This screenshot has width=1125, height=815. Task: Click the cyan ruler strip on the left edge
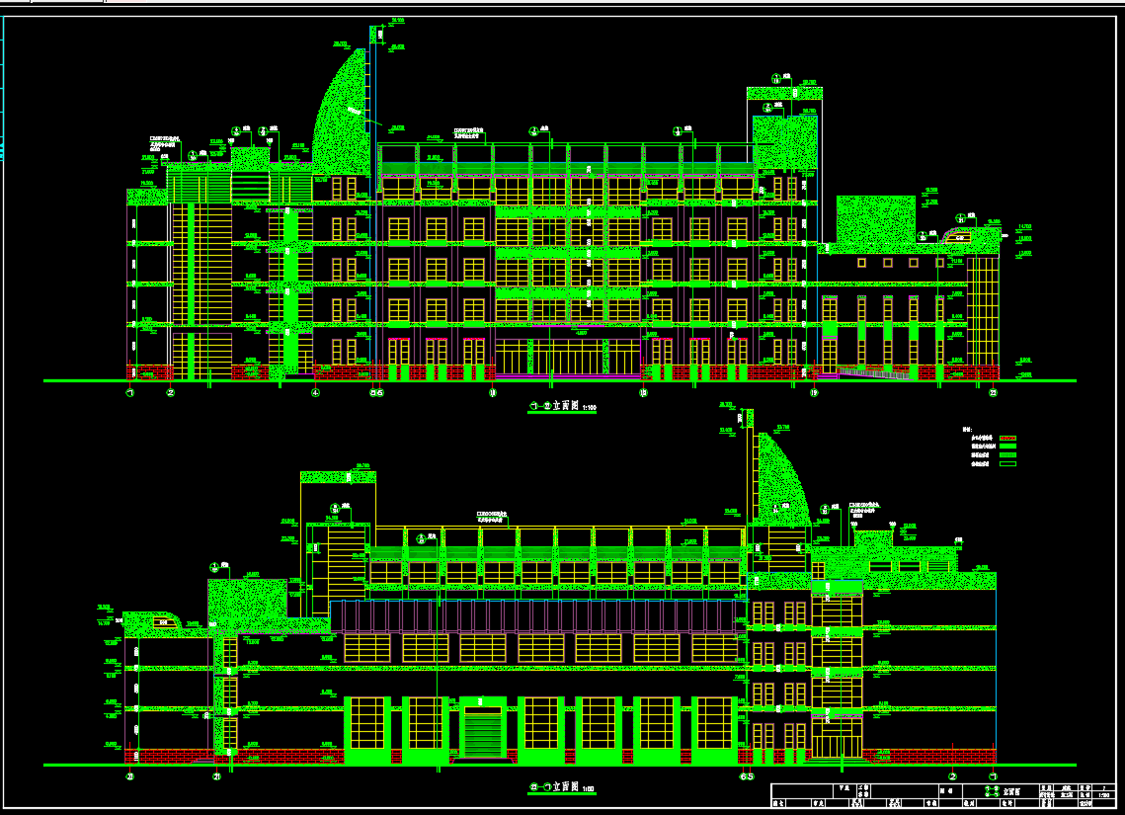pos(3,148)
